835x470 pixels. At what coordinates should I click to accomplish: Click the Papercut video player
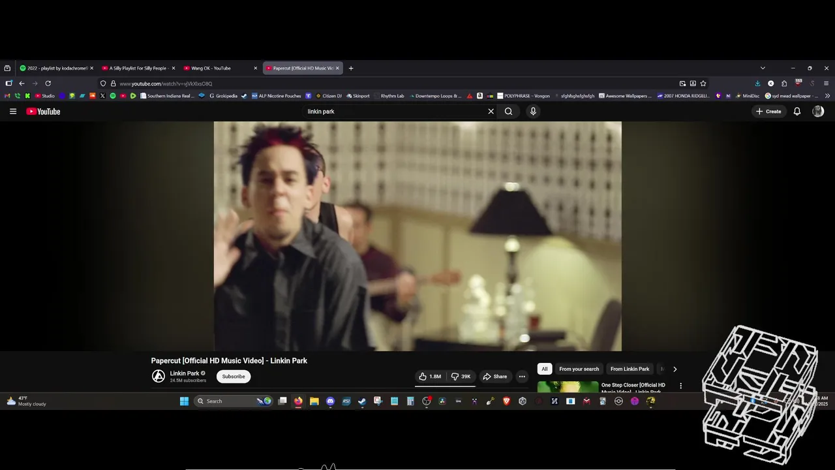[x=417, y=236]
